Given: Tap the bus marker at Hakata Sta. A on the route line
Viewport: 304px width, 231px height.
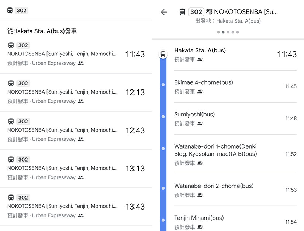Looking at the screenshot, I should point(163,54).
